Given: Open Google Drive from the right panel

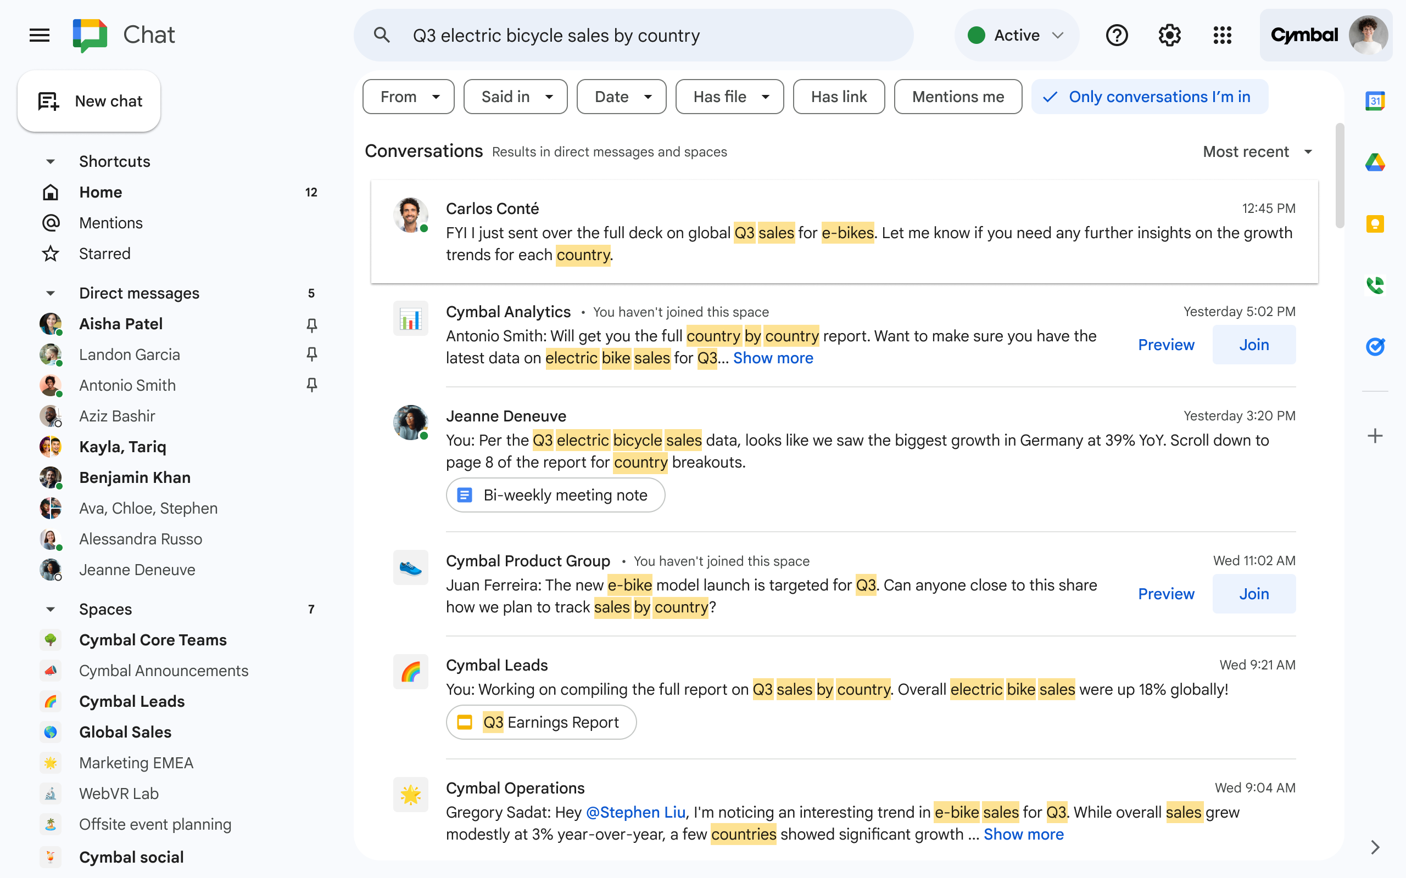Looking at the screenshot, I should coord(1375,162).
